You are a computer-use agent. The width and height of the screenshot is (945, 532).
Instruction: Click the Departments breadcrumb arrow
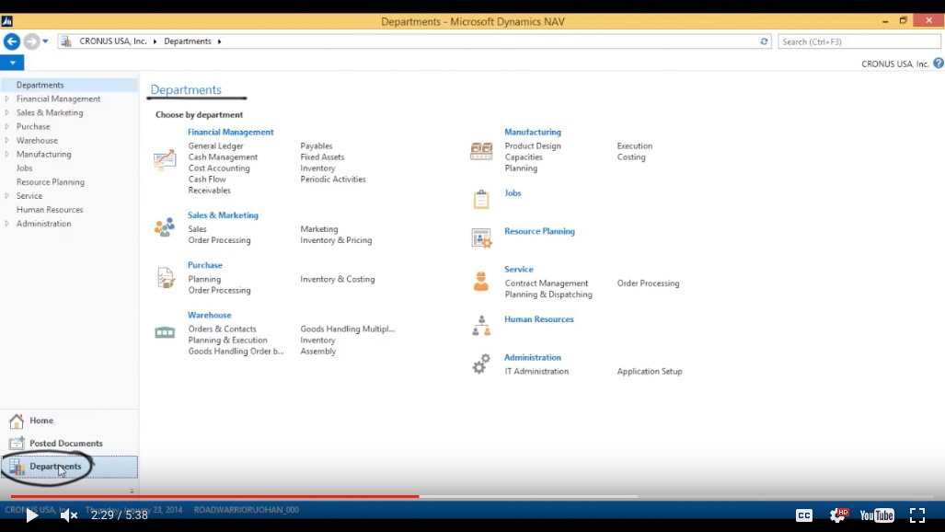click(219, 41)
